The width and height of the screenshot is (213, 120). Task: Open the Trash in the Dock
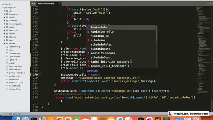click(196, 119)
